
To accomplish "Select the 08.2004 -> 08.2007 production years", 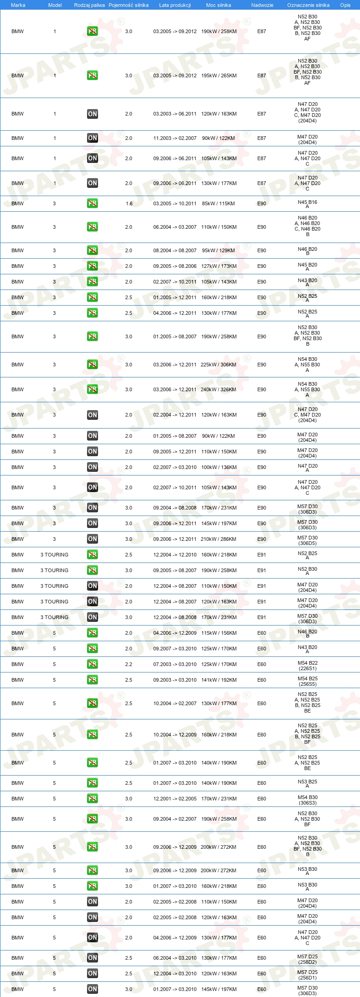I will [x=175, y=250].
